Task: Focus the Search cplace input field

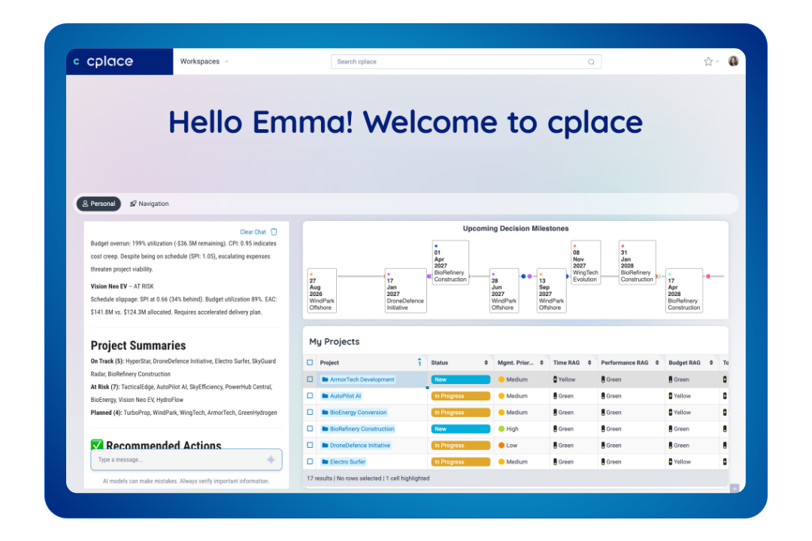Action: 465,62
